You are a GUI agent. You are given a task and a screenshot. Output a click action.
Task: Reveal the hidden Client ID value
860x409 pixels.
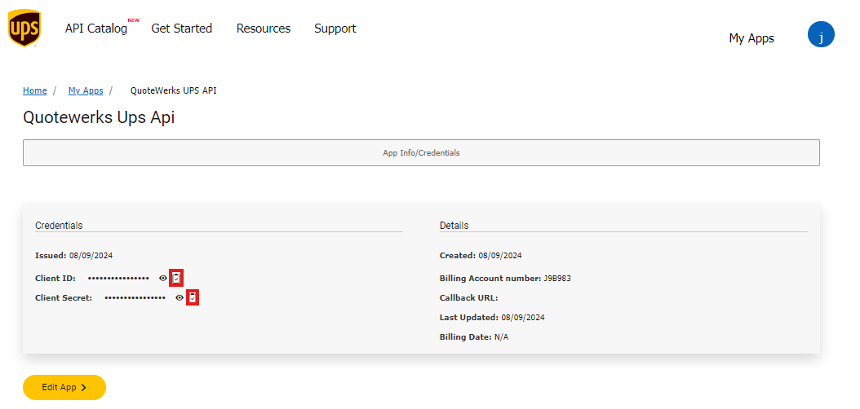(163, 278)
